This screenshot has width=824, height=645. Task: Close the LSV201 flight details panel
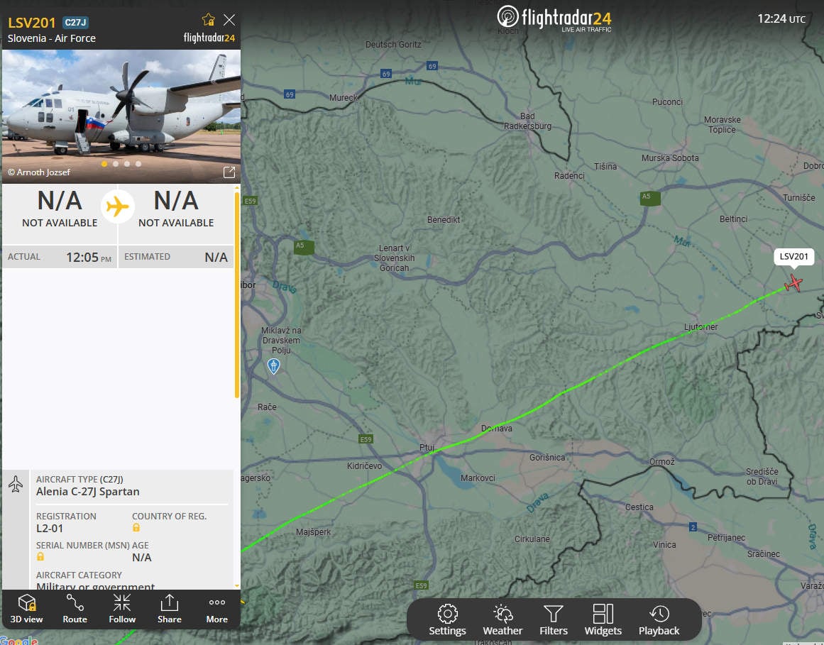(x=229, y=20)
